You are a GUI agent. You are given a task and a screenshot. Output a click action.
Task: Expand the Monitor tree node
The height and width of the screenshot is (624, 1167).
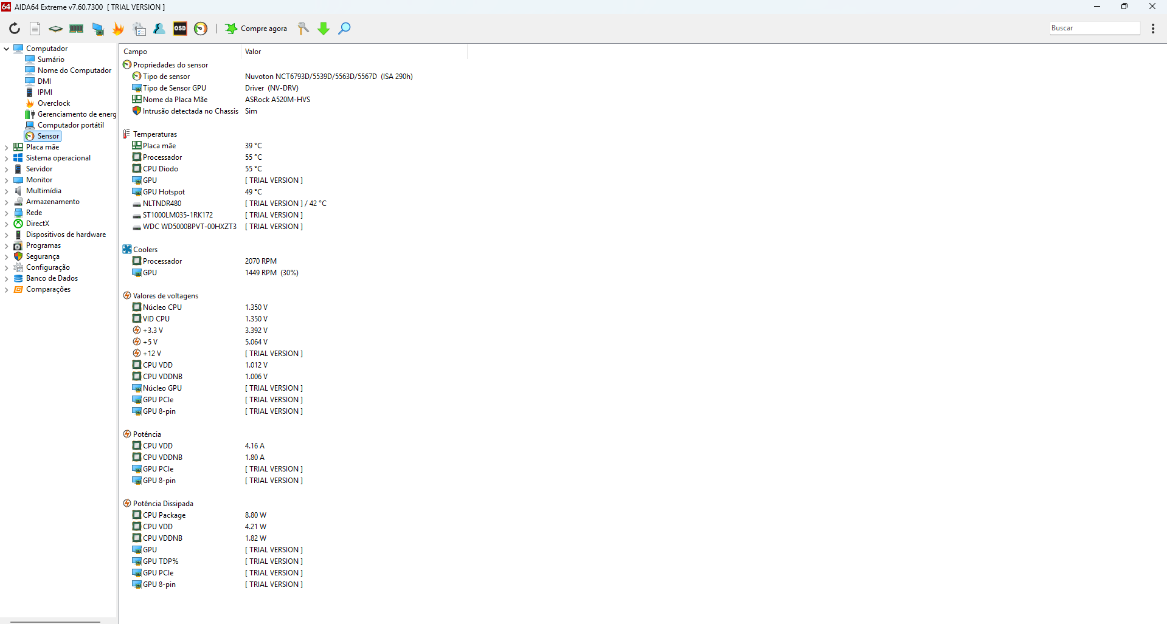6,180
